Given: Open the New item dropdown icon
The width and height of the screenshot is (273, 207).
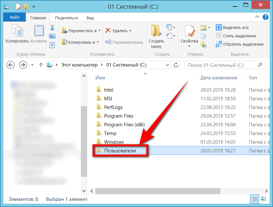Looking at the screenshot, I should coord(171,27).
